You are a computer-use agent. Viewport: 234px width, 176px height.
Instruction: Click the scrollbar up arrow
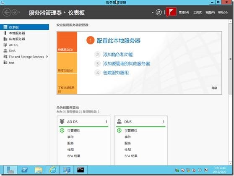point(230,22)
